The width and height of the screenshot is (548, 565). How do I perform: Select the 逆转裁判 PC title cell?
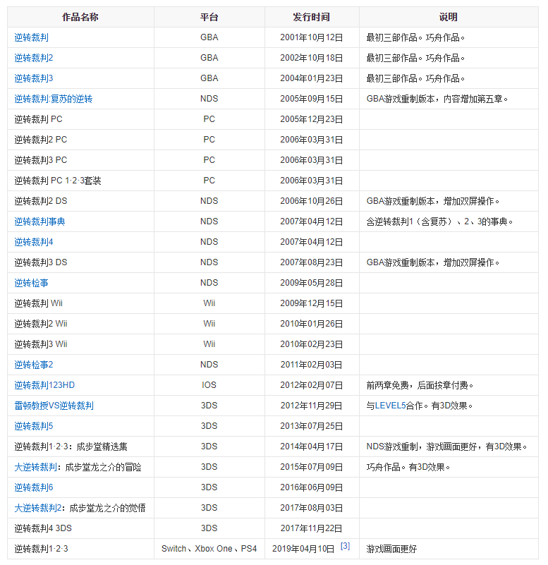click(80, 119)
